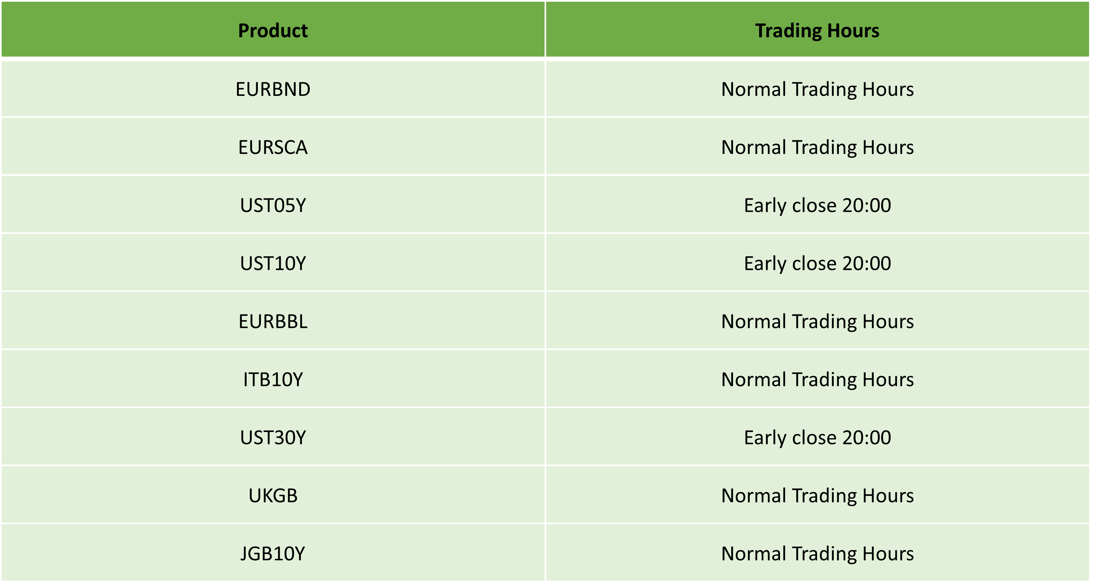Select the EURBND product cell
This screenshot has height=583, width=1093.
click(x=273, y=89)
